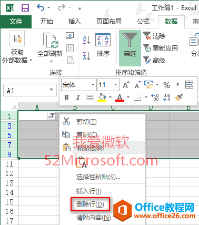199x225 pixels.
Task: Click the paste option icon with A
Action: 81,162
